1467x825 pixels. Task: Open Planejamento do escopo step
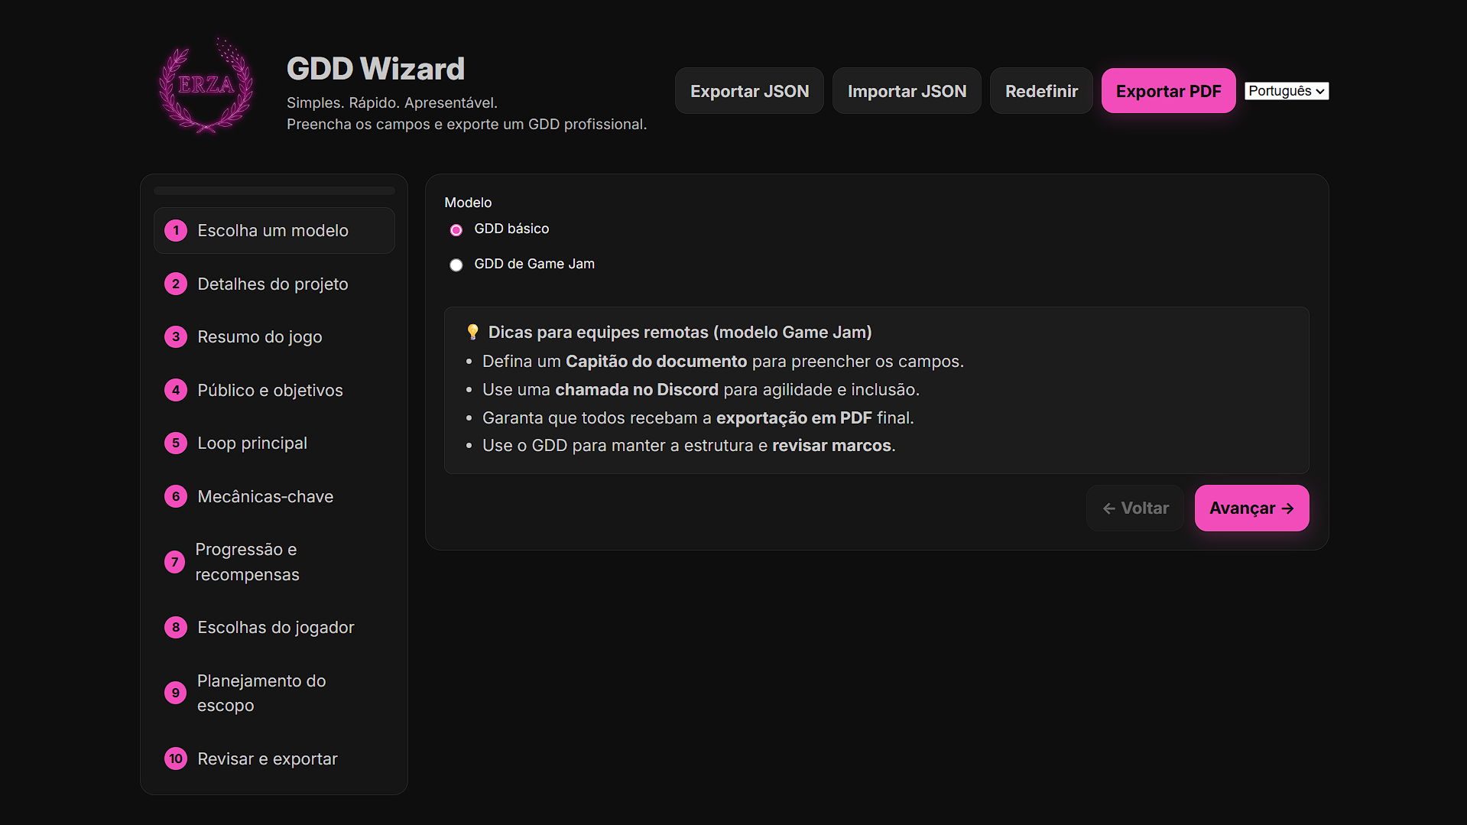click(x=261, y=693)
